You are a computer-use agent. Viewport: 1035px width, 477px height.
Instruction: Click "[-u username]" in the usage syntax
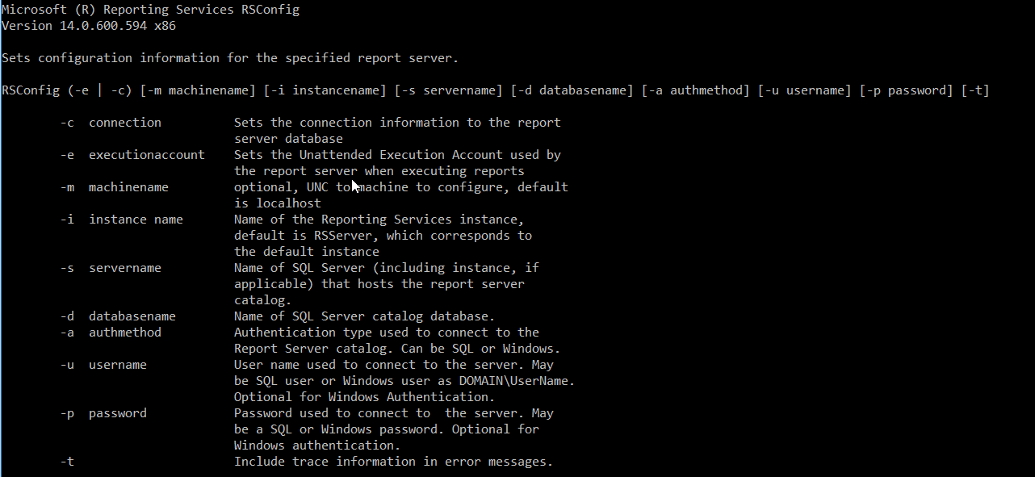(x=804, y=90)
